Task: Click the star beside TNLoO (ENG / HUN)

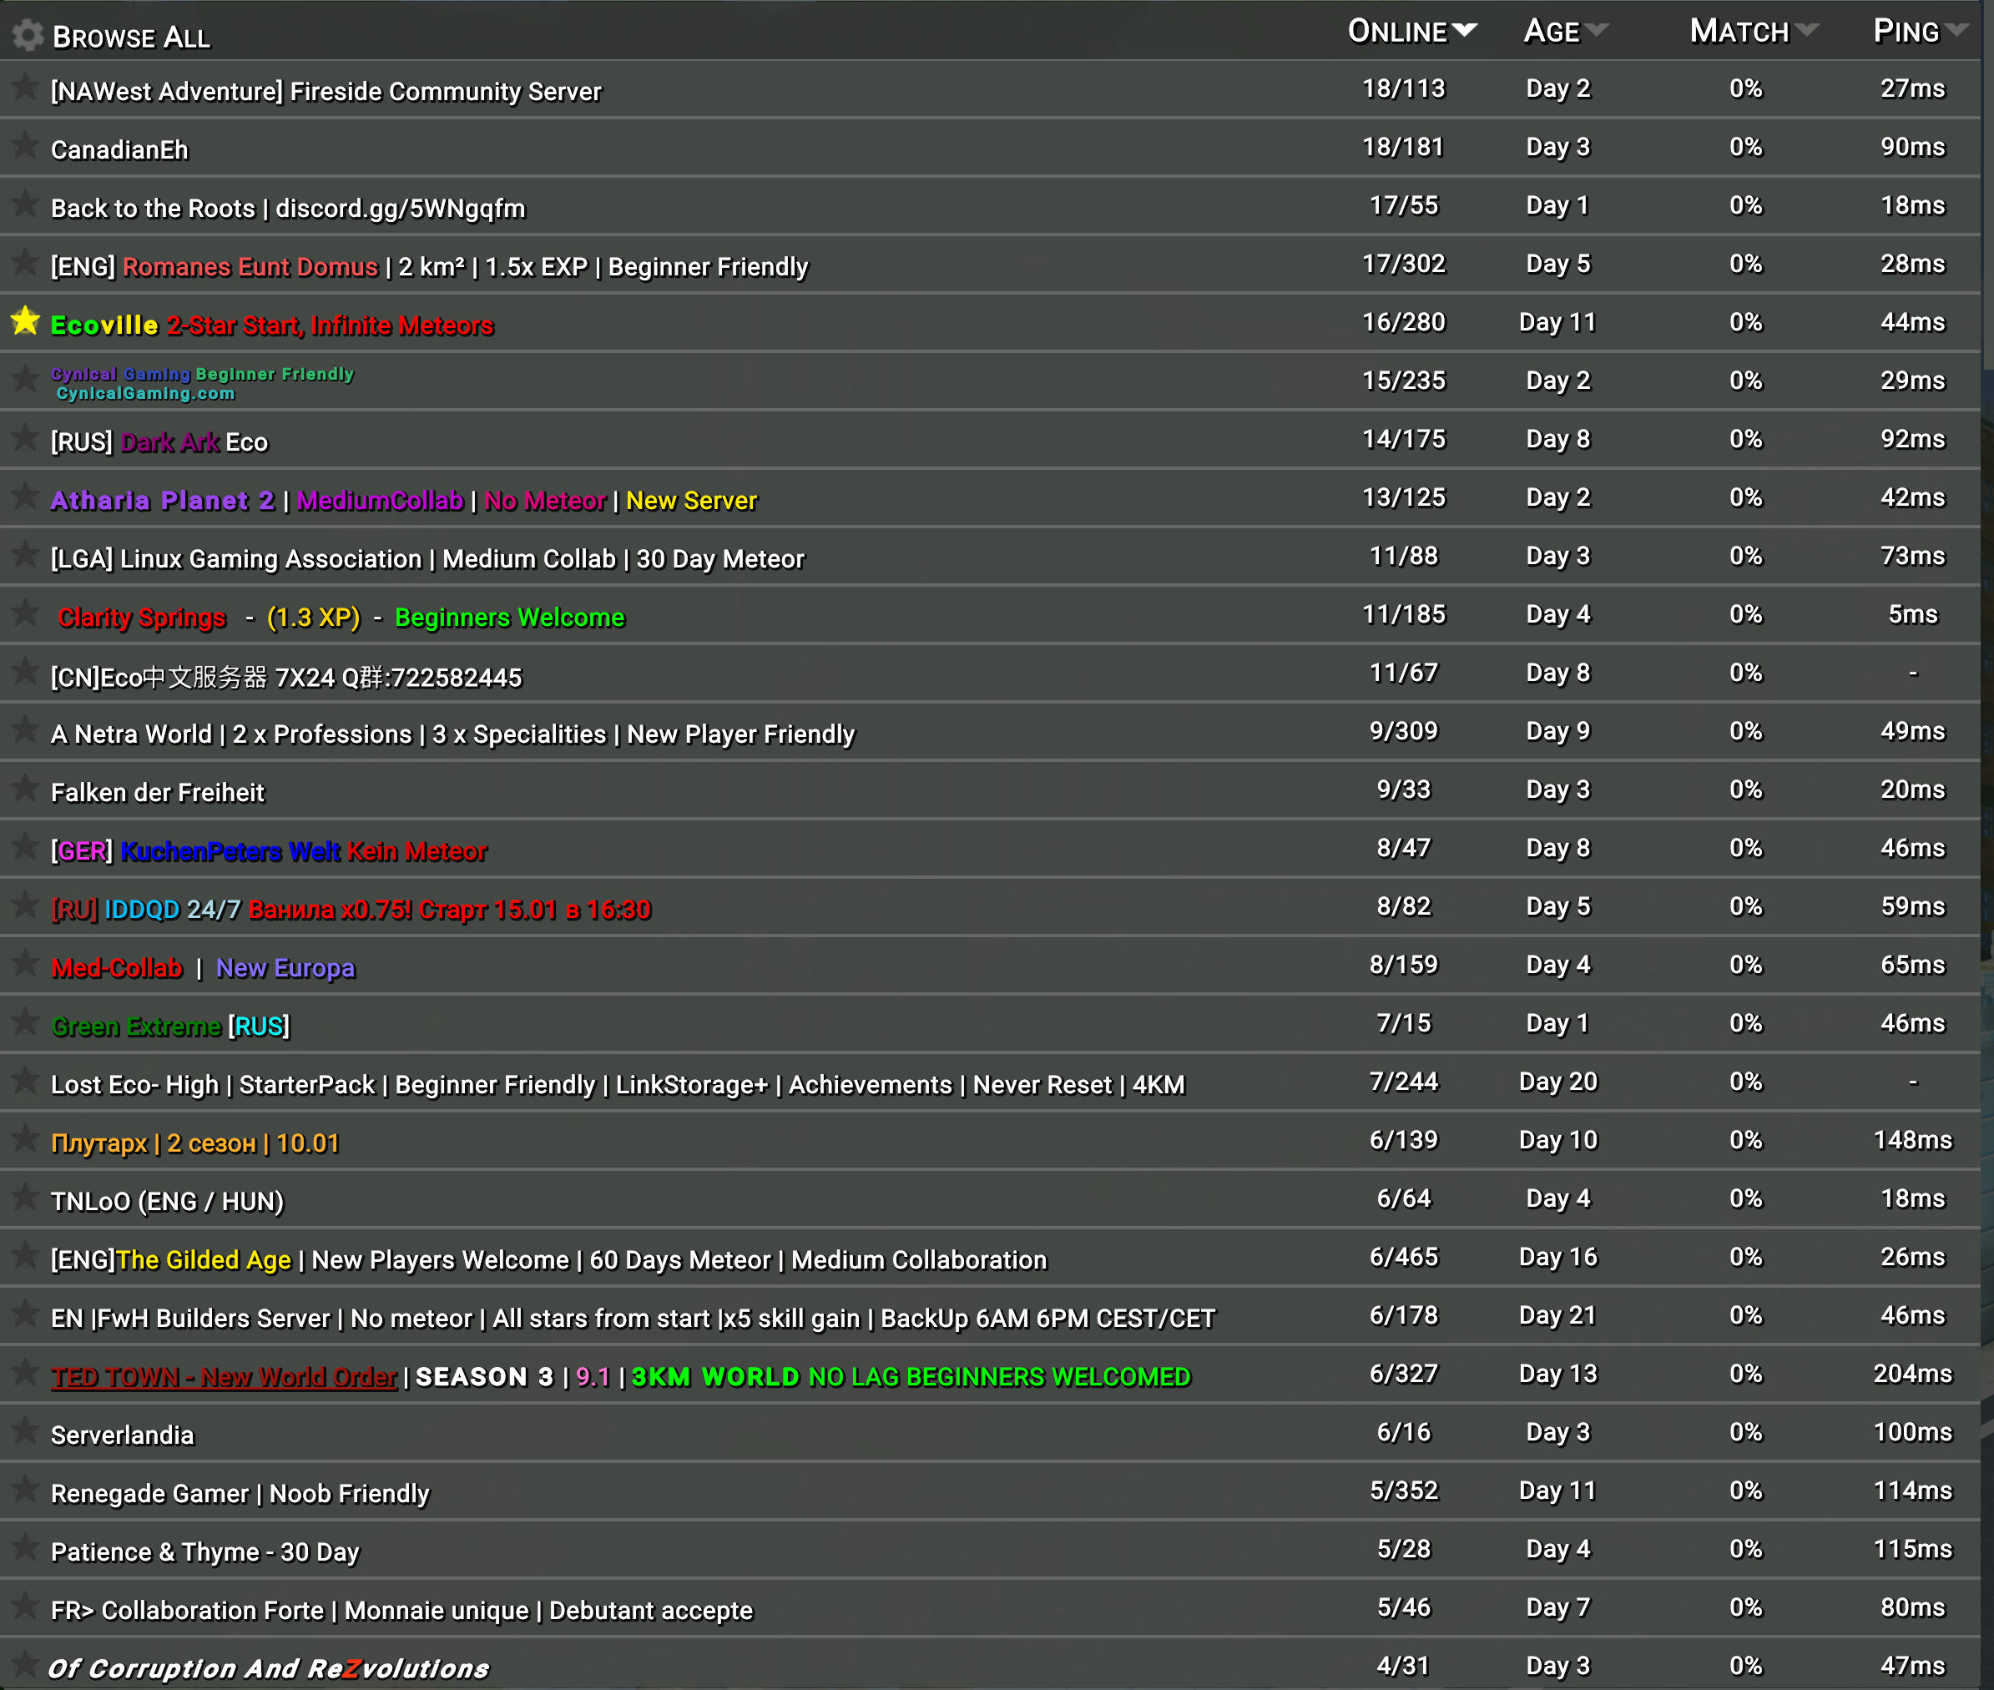Action: (24, 1198)
